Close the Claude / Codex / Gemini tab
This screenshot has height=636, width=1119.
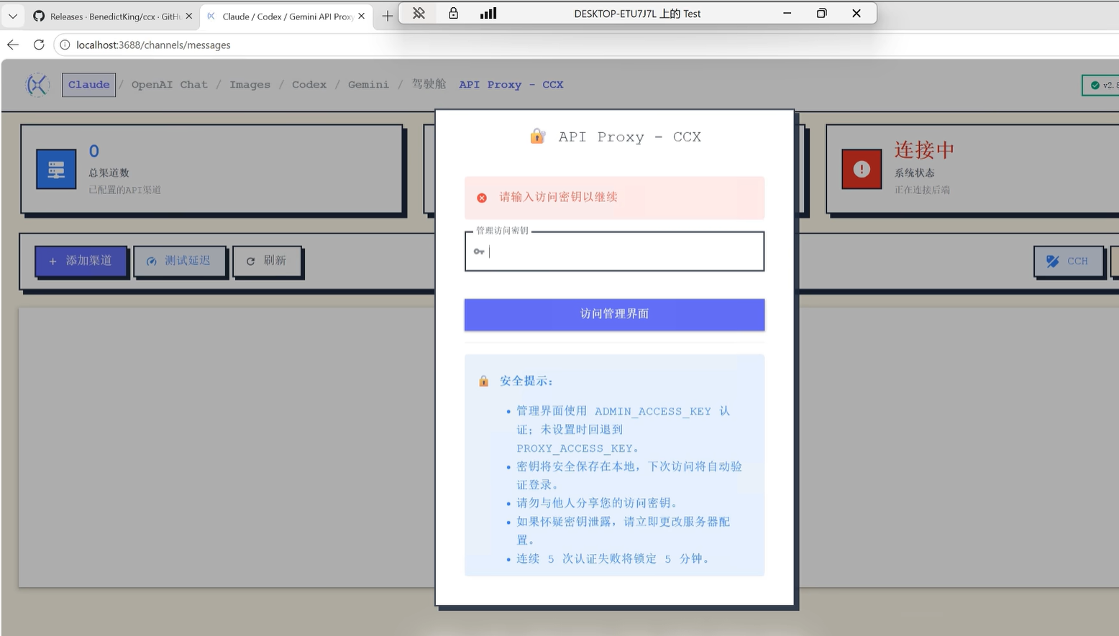(x=361, y=16)
